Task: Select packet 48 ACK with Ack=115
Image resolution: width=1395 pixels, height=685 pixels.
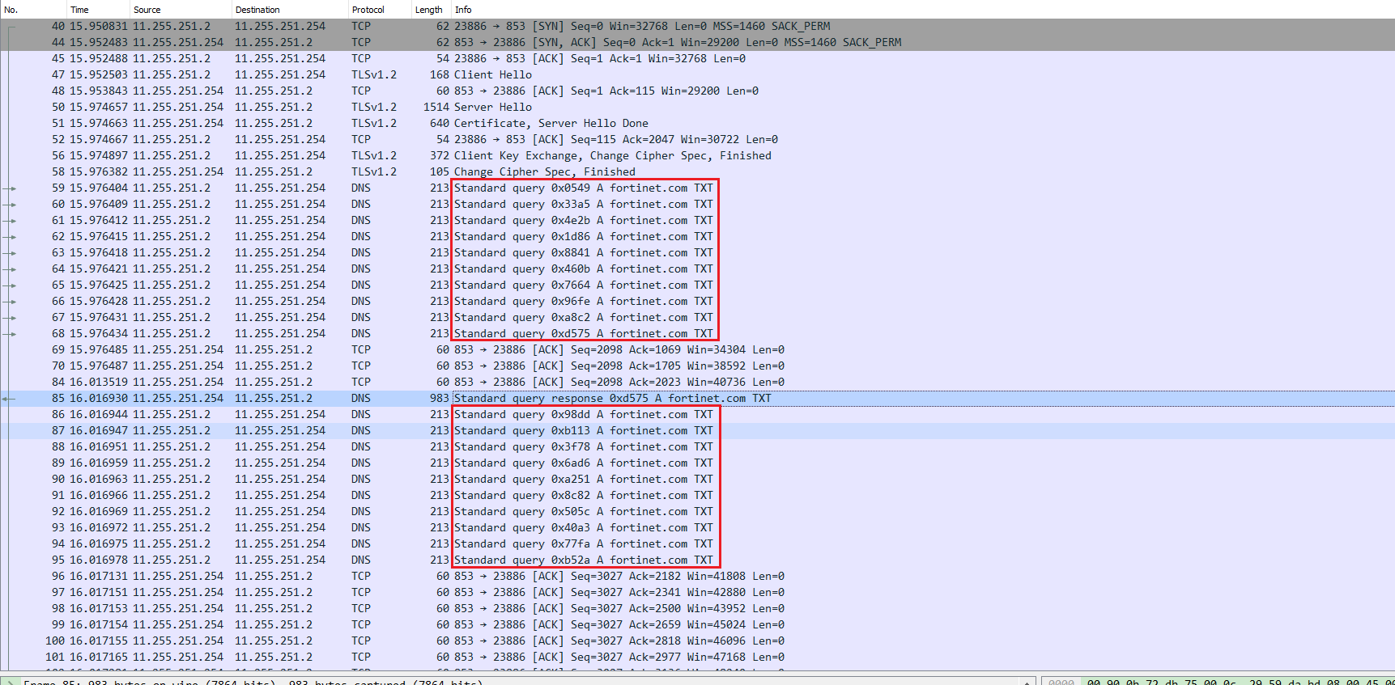Action: tap(697, 91)
